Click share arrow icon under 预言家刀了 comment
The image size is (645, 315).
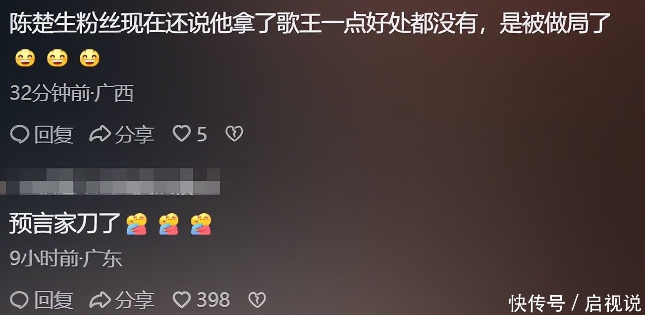tap(100, 300)
